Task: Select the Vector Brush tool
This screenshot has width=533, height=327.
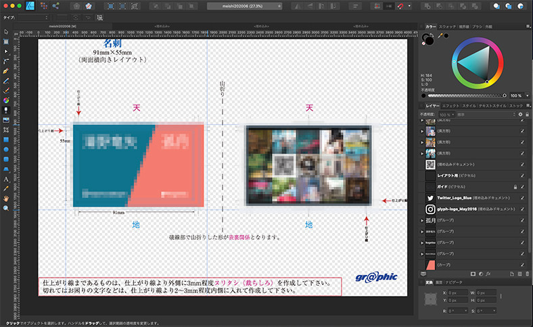Action: click(6, 91)
